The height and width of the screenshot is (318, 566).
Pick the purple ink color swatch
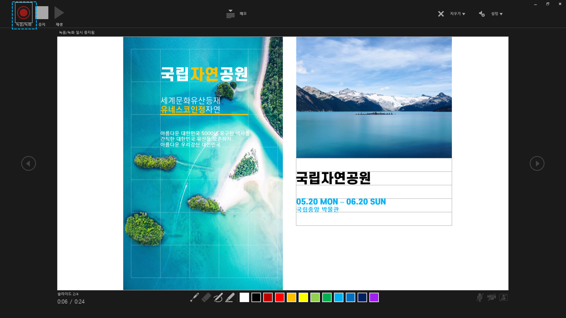click(x=374, y=297)
